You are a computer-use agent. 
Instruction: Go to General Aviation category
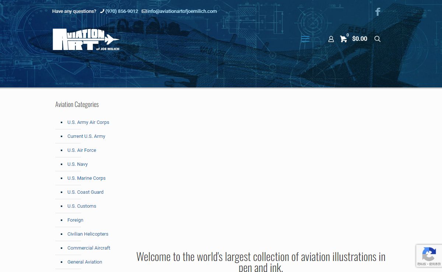85,262
